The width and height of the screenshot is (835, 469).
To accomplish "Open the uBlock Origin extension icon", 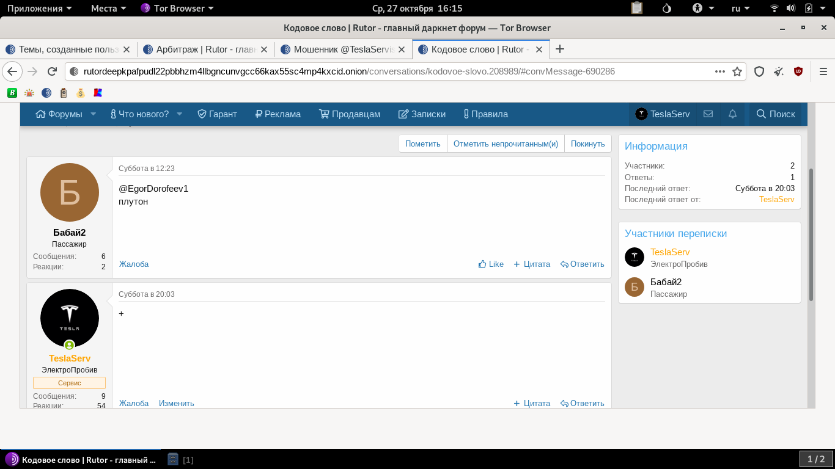I will click(798, 71).
